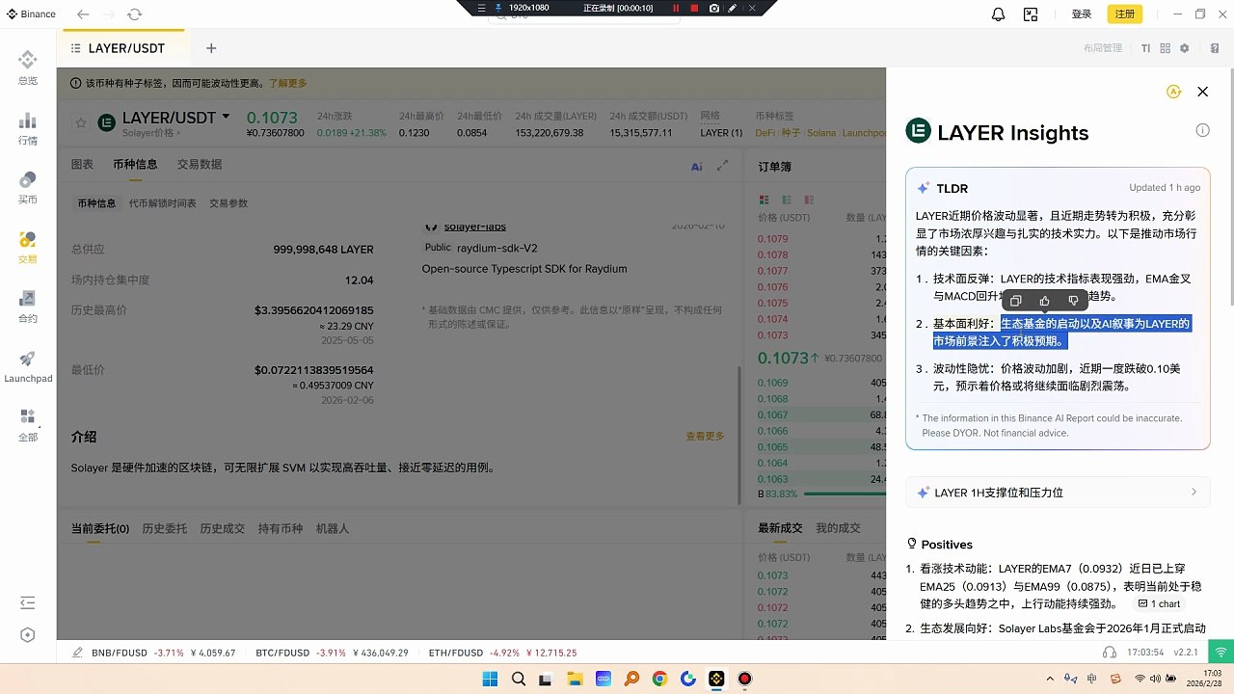The height and width of the screenshot is (694, 1234).
Task: Click the green network status icon
Action: 1221,653
